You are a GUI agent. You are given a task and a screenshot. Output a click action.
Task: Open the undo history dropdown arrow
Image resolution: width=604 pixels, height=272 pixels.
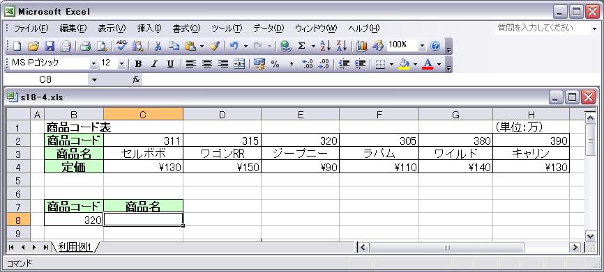click(246, 47)
